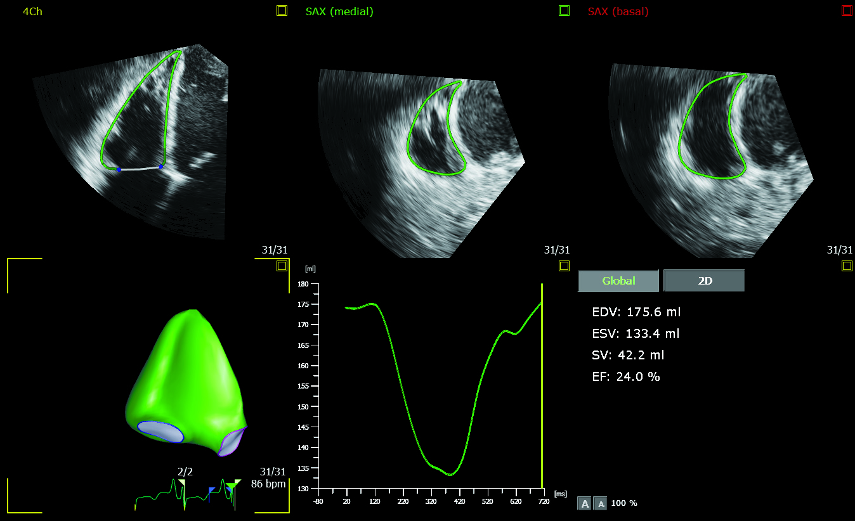Click the 31/31 frame counter under SAX (basal)
855x521 pixels.
point(840,250)
